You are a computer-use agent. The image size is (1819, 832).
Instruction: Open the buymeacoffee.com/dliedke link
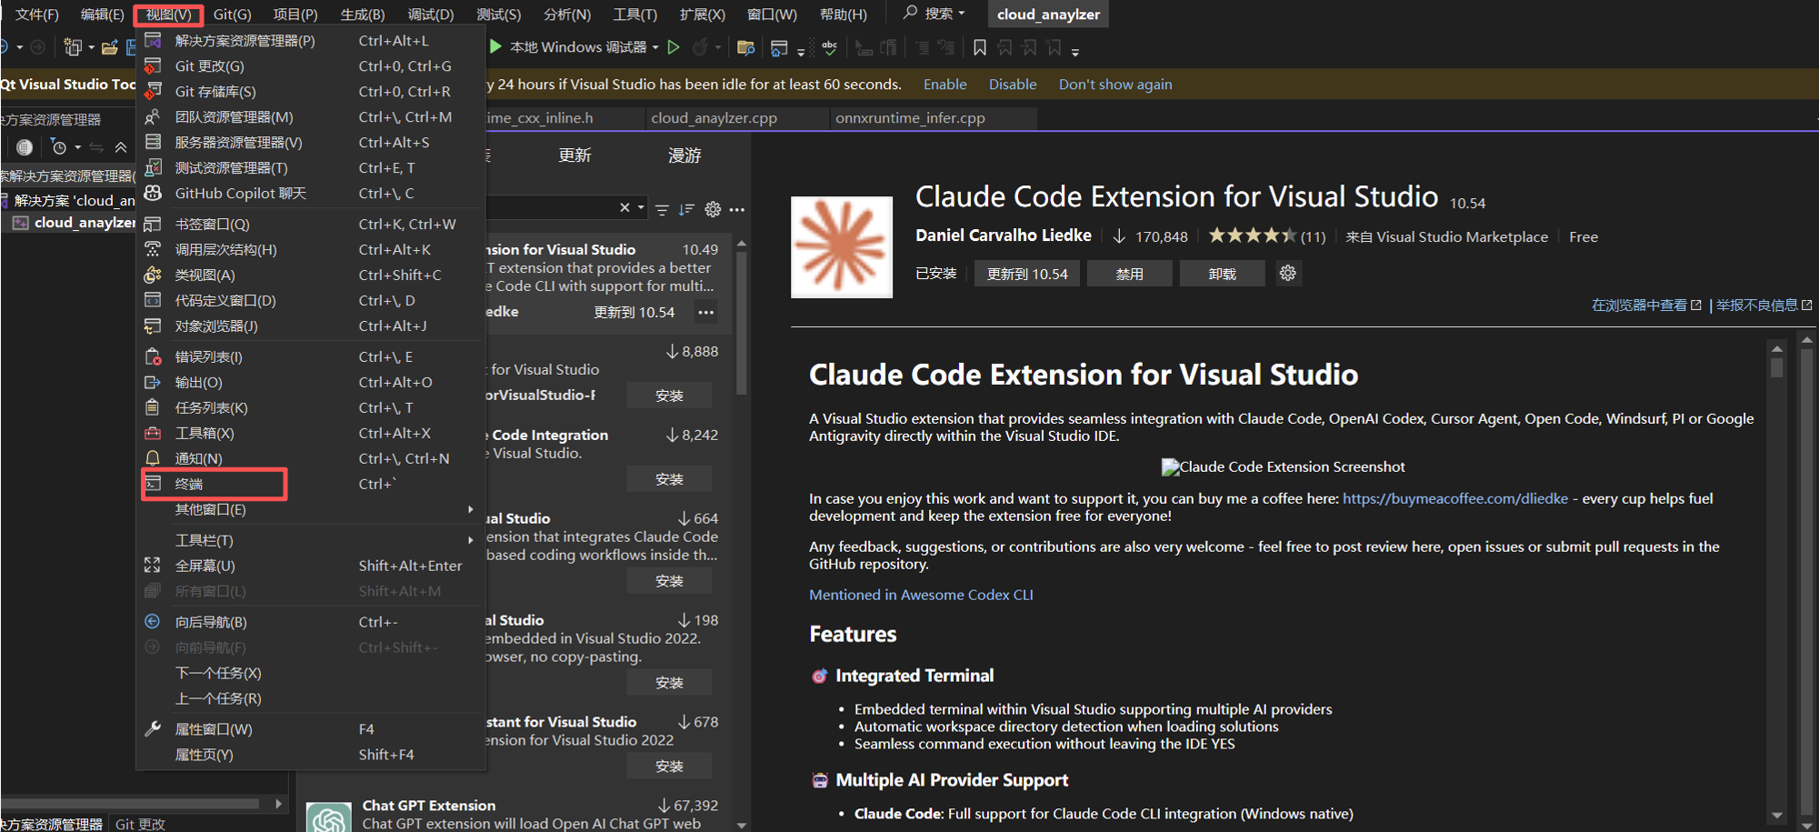(1454, 498)
